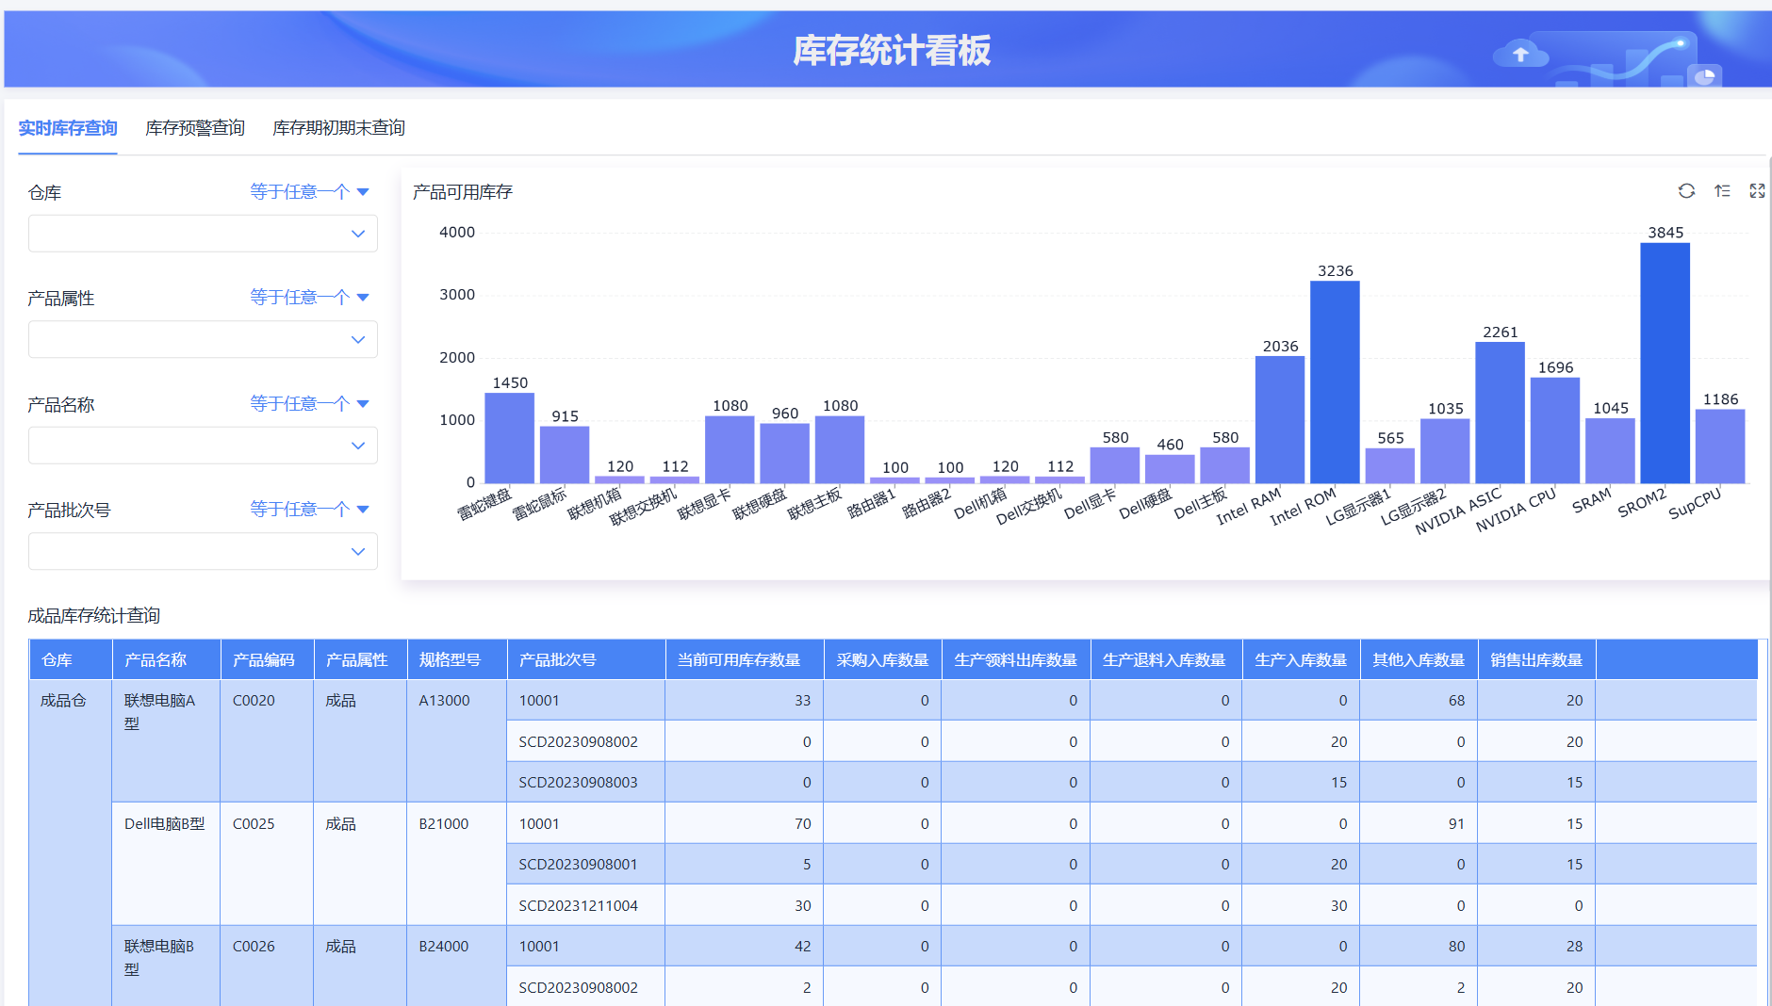Image resolution: width=1772 pixels, height=1006 pixels.
Task: Expand the chart to fullscreen
Action: click(x=1757, y=191)
